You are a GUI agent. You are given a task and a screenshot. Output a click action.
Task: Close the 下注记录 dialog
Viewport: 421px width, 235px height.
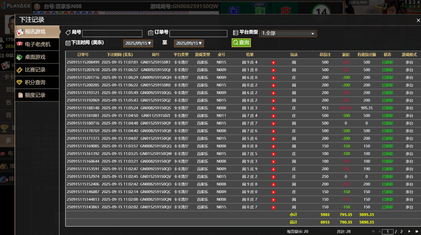pyautogui.click(x=418, y=20)
